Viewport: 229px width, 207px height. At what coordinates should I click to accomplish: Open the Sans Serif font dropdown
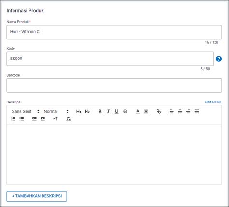click(26, 111)
